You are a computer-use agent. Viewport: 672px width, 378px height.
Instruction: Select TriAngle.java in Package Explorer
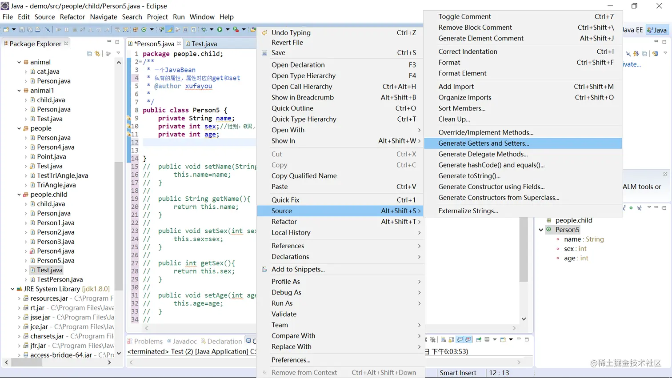[56, 185]
